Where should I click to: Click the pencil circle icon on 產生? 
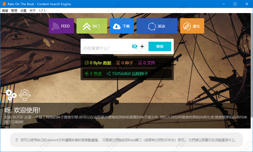tap(187, 26)
